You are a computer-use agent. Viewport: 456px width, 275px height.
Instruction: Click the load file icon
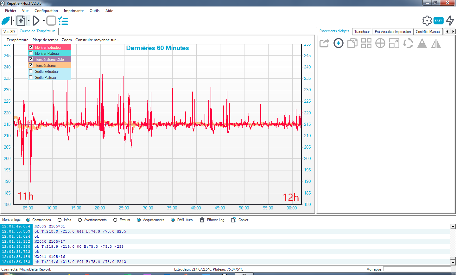tap(21, 21)
